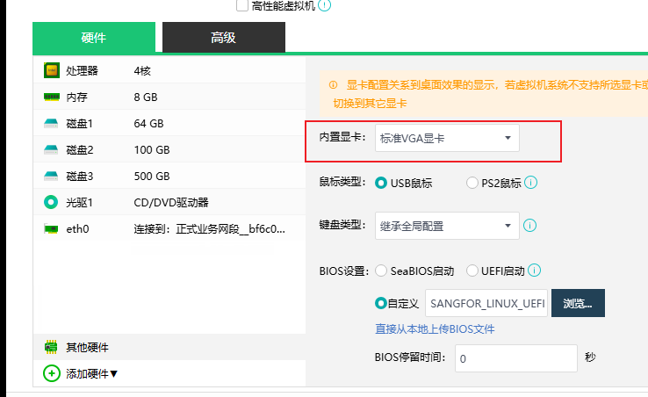Select the 光驱1 CD/DVD驱动器 row

click(x=169, y=202)
